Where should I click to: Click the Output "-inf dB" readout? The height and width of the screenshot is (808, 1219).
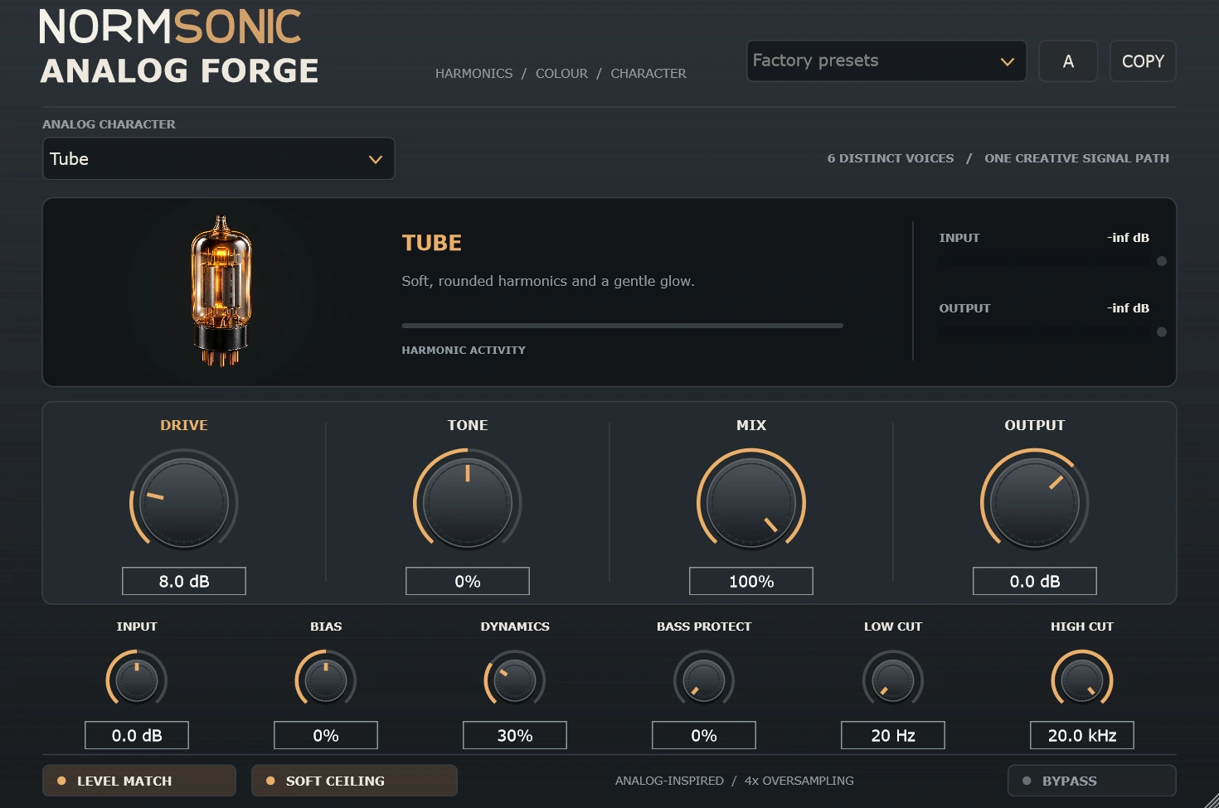click(1128, 308)
